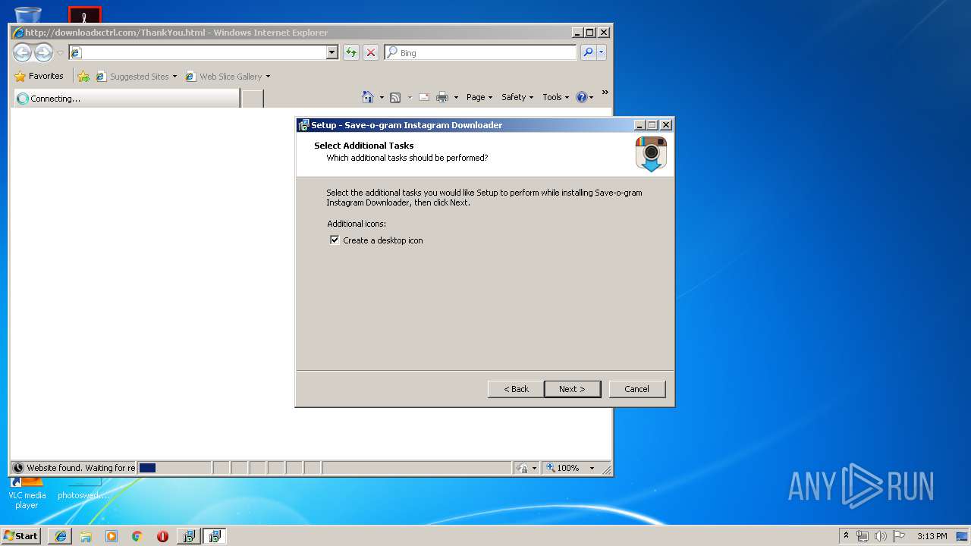Click Internet Explorer Forward arrow button
971x546 pixels.
pos(43,52)
